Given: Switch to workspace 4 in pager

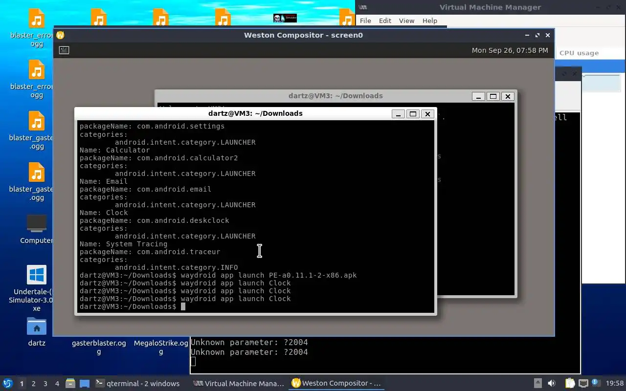Looking at the screenshot, I should 57,384.
